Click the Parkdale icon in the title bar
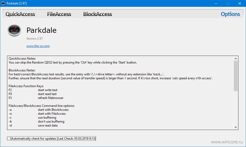Viewport: 246px width, 147px height. click(3, 3)
